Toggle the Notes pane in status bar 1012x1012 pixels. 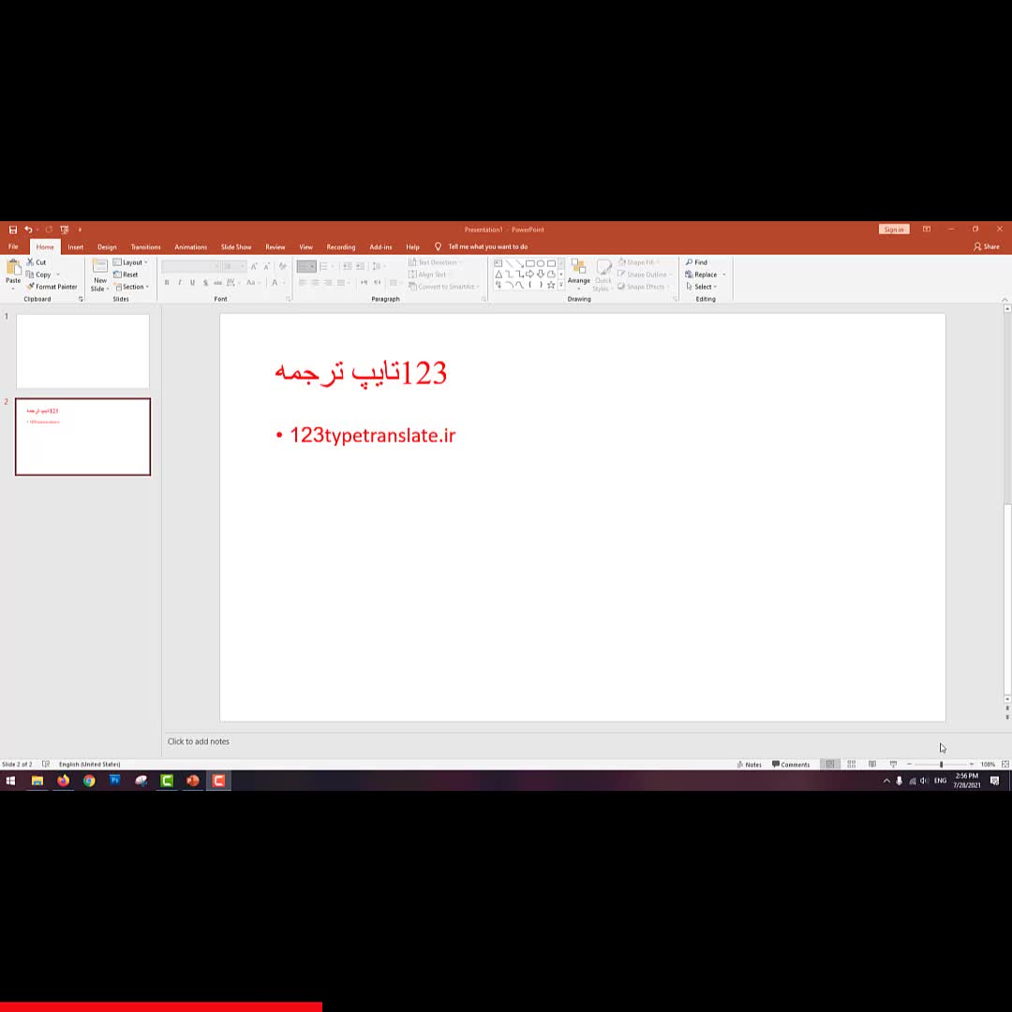pyautogui.click(x=749, y=765)
